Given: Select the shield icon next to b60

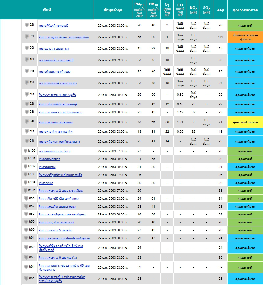Looking at the screenshot, I should 26,230.
